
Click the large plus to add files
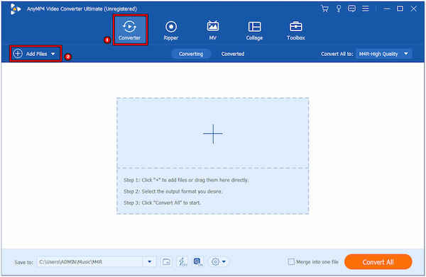(213, 134)
